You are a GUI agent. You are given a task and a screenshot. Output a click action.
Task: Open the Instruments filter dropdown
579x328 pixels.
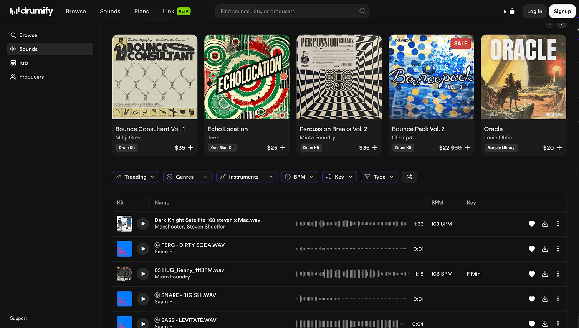point(246,177)
